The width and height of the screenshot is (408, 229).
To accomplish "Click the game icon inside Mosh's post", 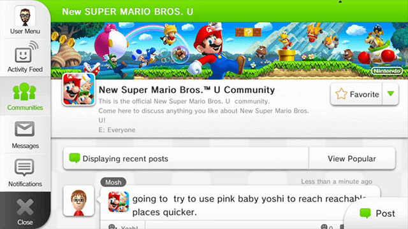I will click(119, 202).
